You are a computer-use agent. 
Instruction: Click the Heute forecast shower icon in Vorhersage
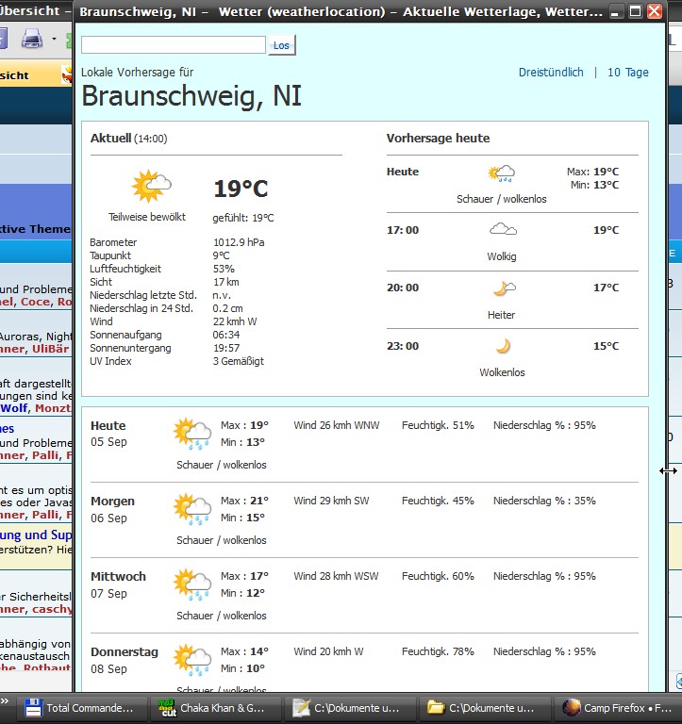(x=501, y=173)
